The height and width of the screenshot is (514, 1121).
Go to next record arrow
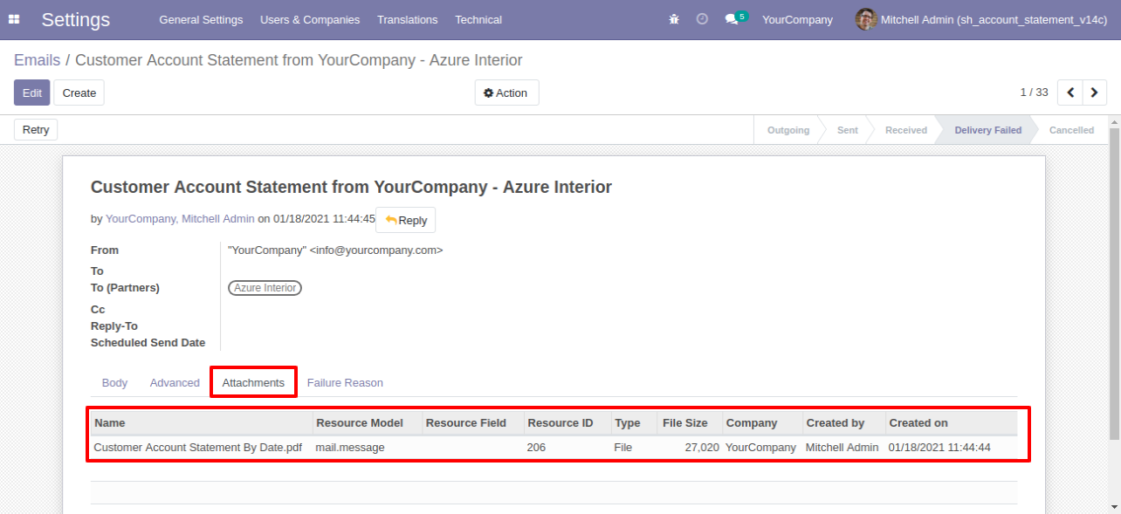[x=1095, y=93]
